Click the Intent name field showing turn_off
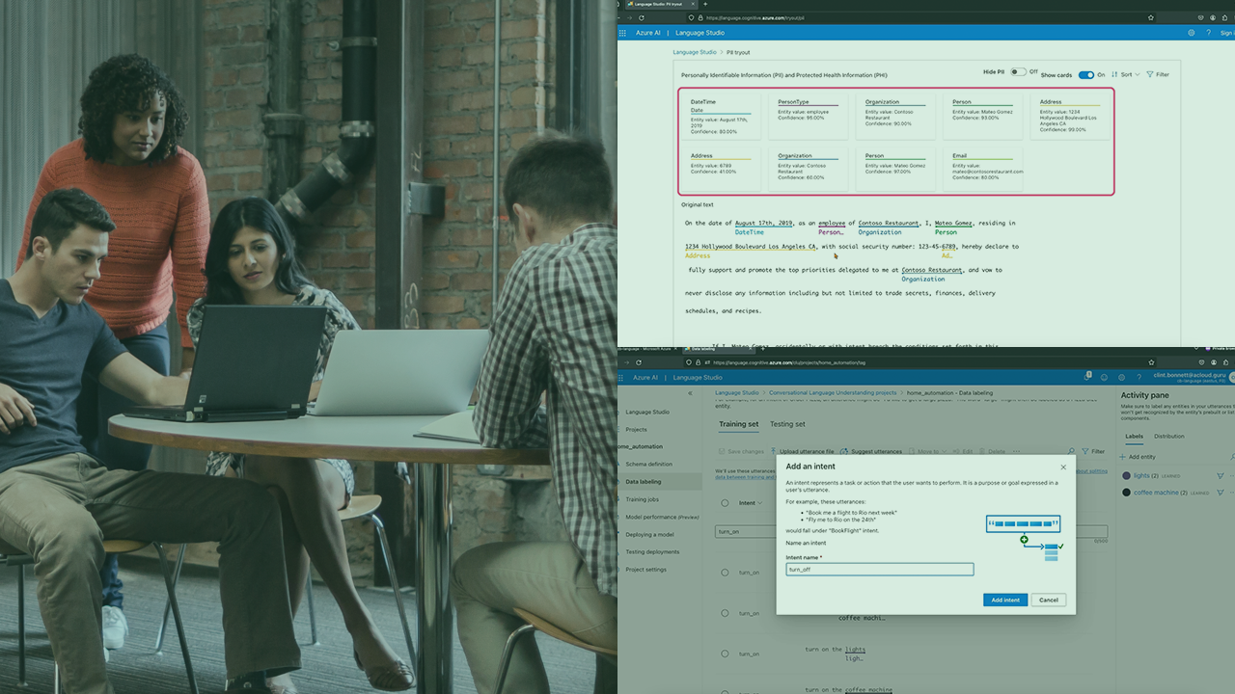Image resolution: width=1235 pixels, height=694 pixels. point(879,569)
